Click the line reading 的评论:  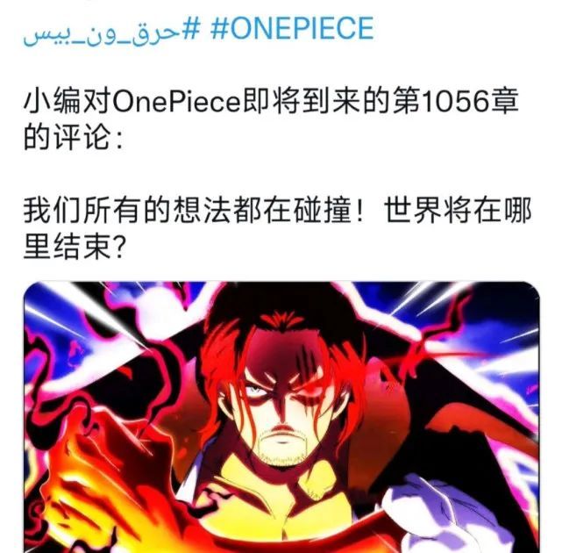(73, 138)
